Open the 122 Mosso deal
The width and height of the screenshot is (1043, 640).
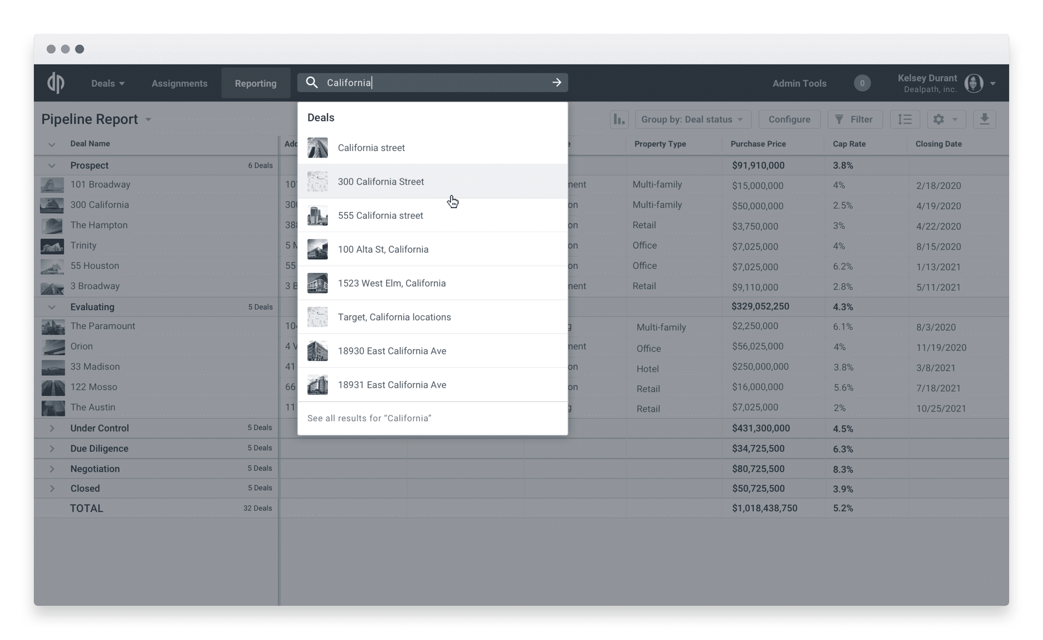(x=94, y=387)
